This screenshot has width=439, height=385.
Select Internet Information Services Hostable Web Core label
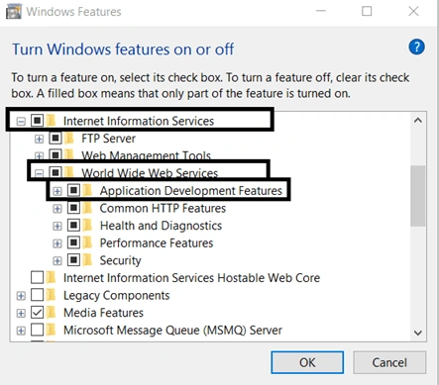[191, 278]
